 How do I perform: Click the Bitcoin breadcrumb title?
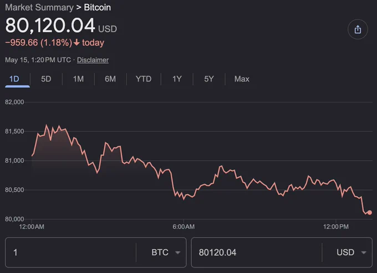(x=98, y=7)
